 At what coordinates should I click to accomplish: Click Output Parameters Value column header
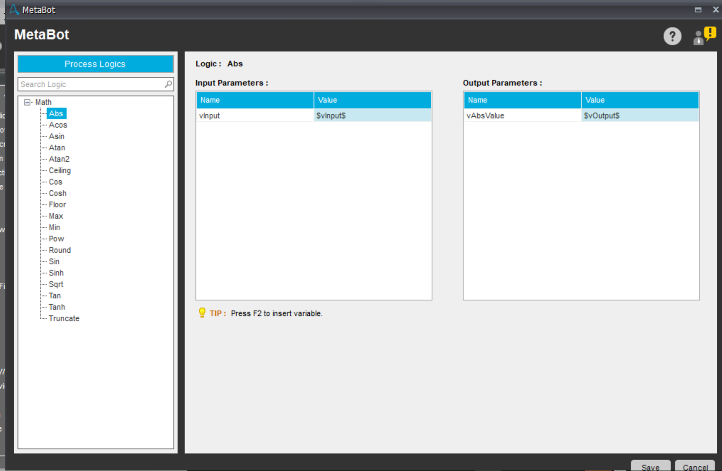pyautogui.click(x=640, y=100)
